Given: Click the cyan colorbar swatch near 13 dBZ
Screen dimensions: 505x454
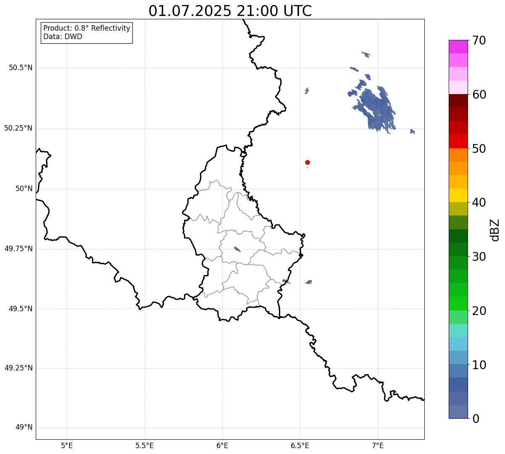Looking at the screenshot, I should click(458, 344).
